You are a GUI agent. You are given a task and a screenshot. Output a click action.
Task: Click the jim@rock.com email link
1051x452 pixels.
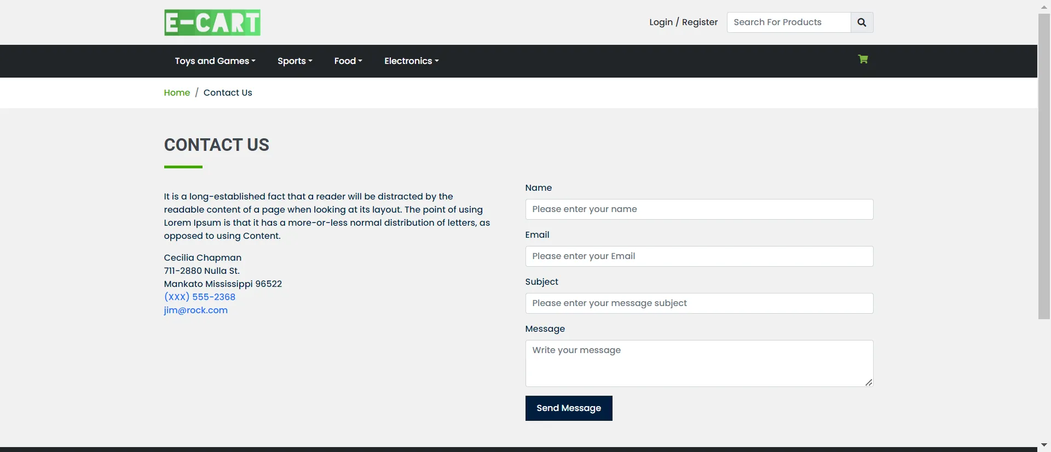pos(195,310)
